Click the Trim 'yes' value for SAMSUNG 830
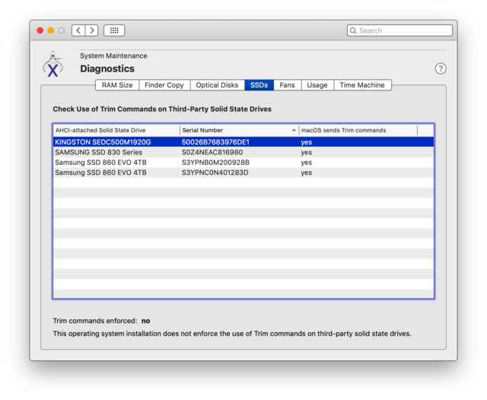The height and width of the screenshot is (400, 487). tap(306, 153)
